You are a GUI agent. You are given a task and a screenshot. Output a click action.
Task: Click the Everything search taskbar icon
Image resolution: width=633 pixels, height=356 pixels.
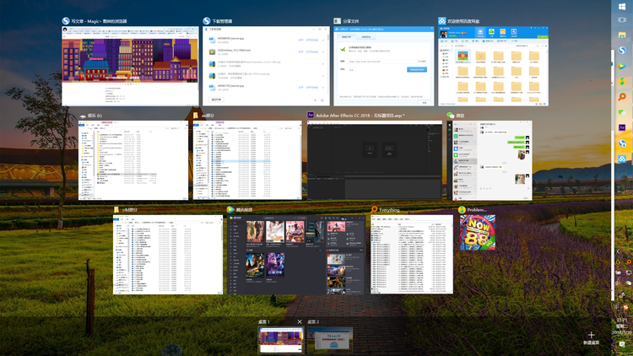(x=622, y=98)
